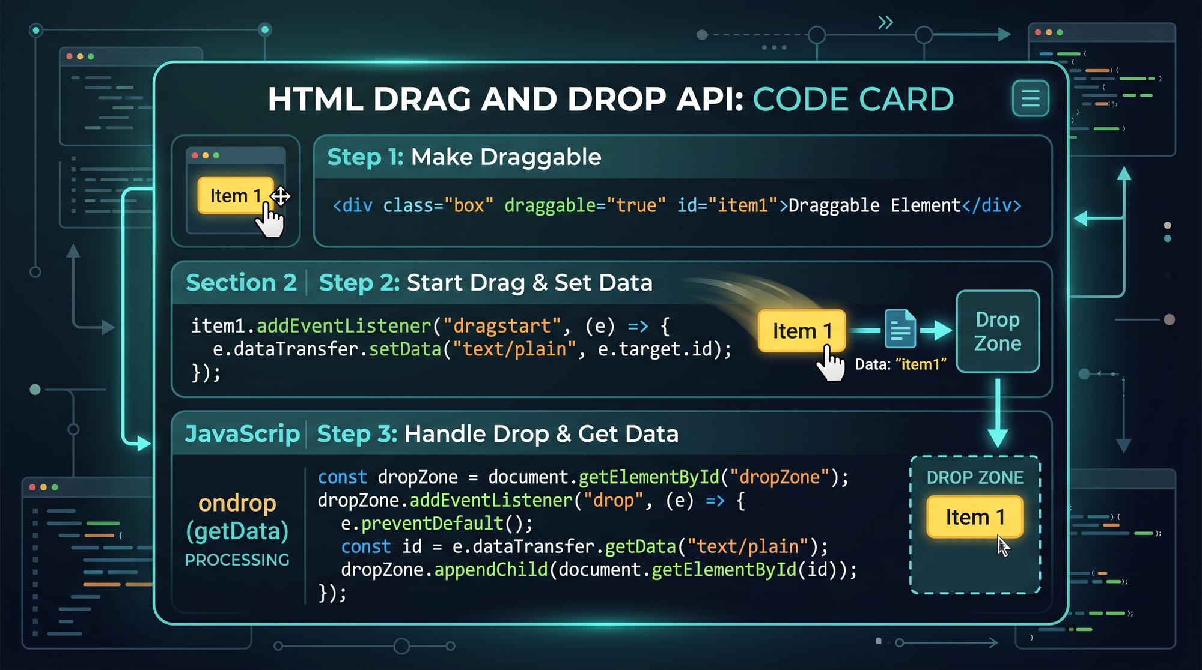Image resolution: width=1202 pixels, height=670 pixels.
Task: Click the double chevron icon at the top
Action: tap(885, 23)
